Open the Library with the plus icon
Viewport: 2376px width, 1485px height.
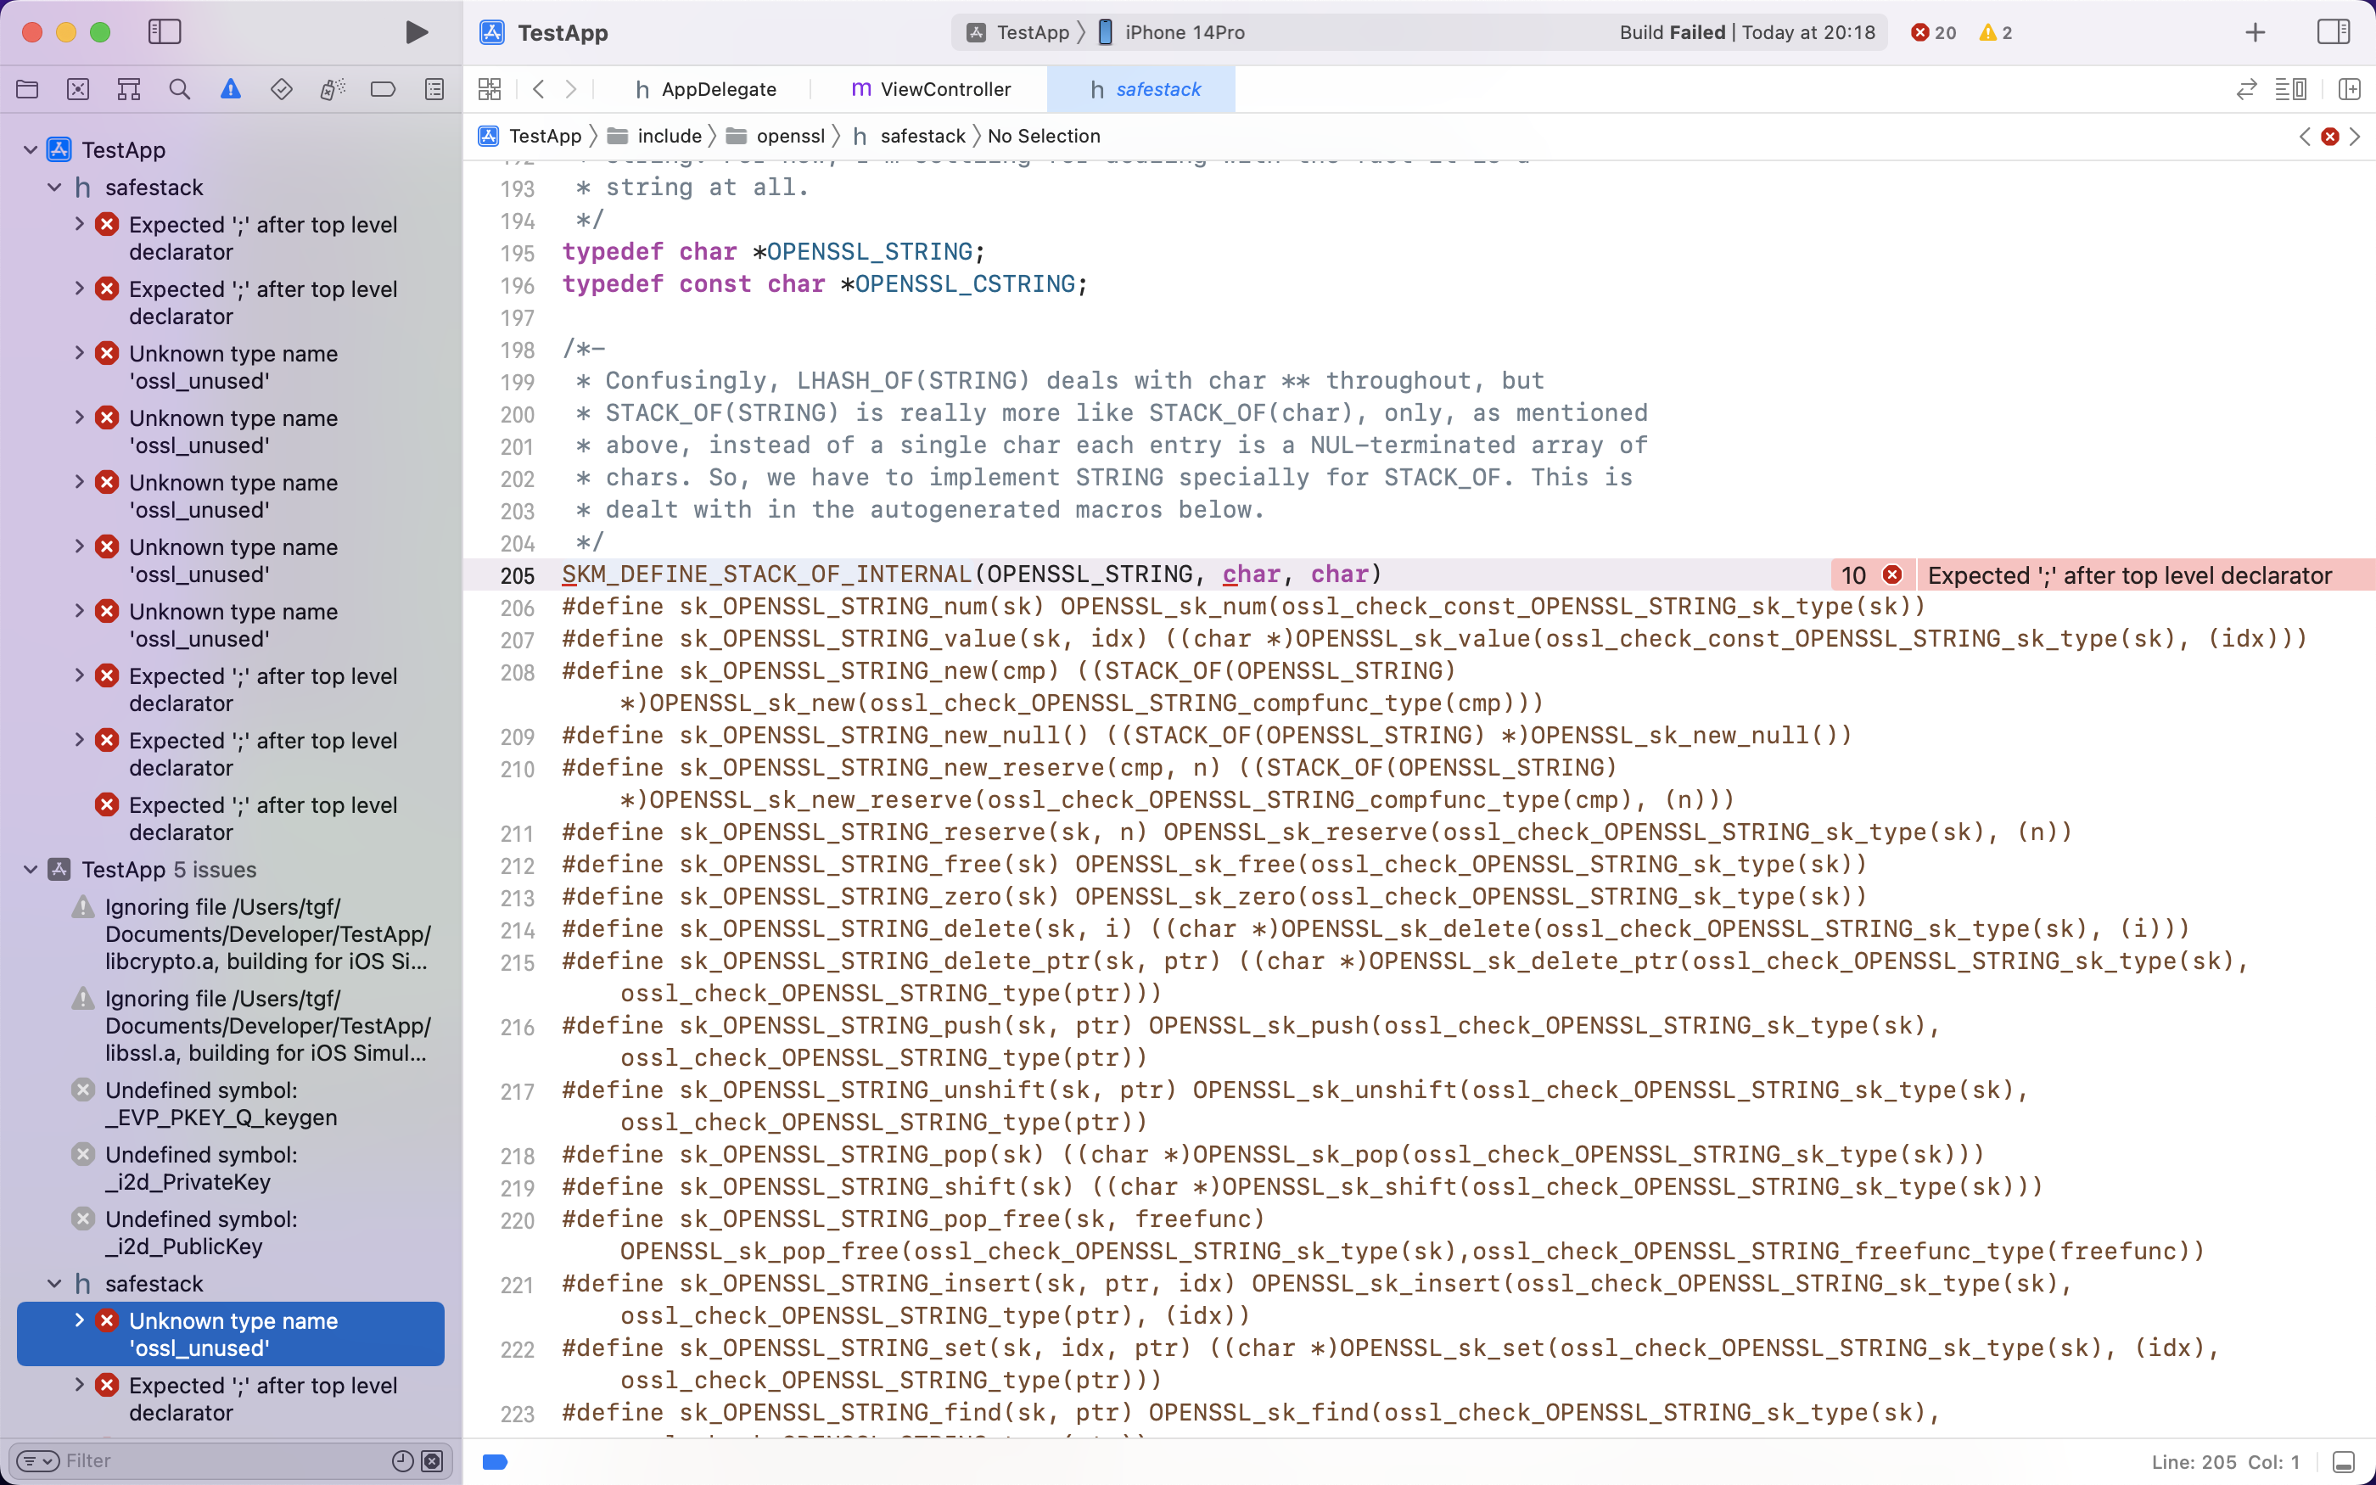click(x=2256, y=31)
